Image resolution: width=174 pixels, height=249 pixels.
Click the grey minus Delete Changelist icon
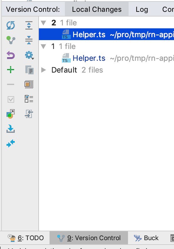pyautogui.click(x=11, y=84)
